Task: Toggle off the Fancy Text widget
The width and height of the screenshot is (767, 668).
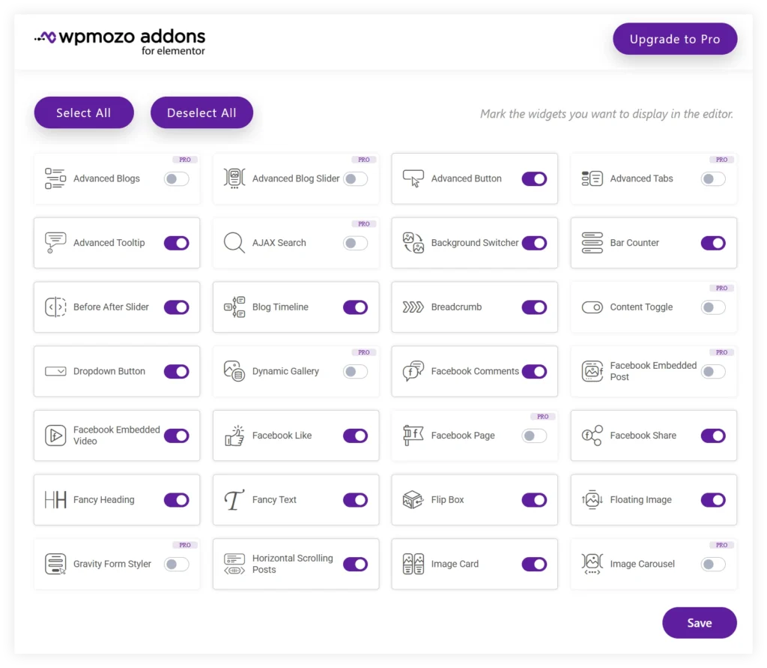Action: click(355, 500)
